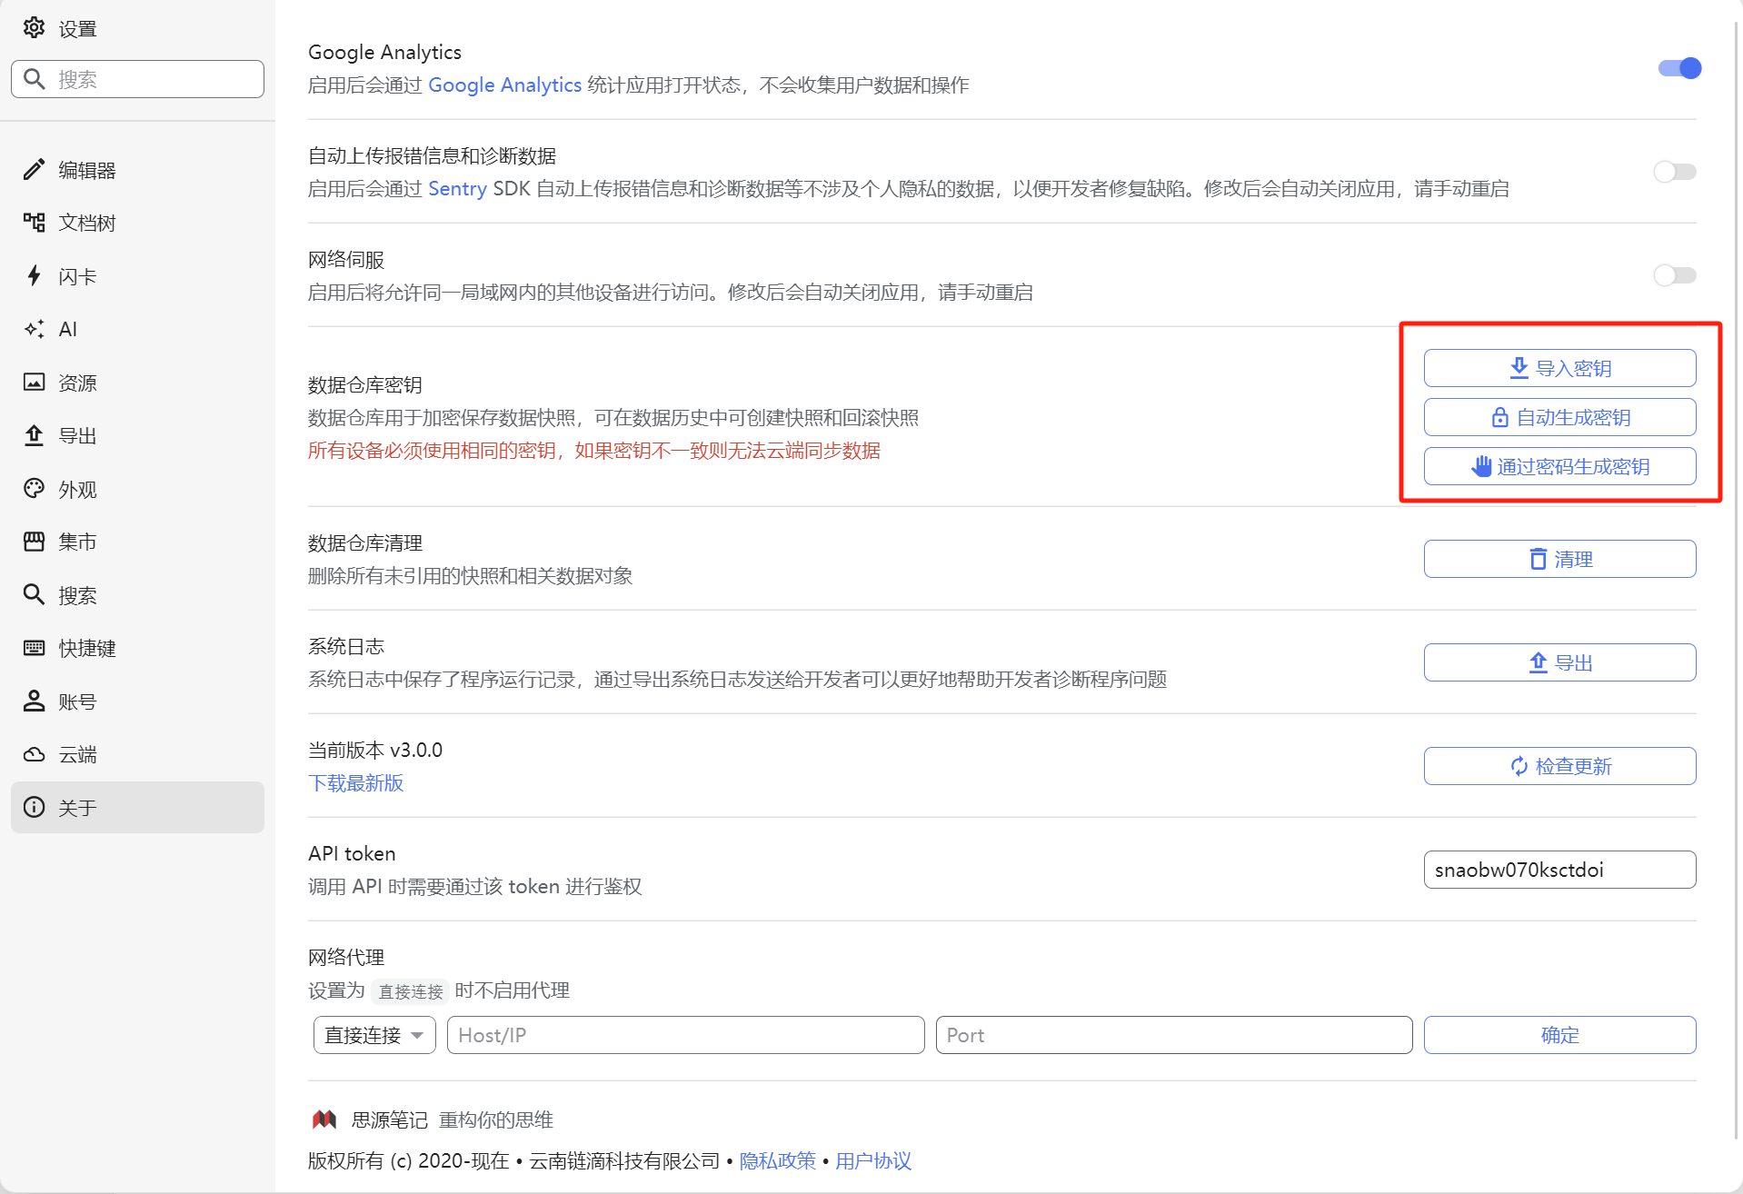Open the sidebar 导出 settings tab

(x=137, y=435)
